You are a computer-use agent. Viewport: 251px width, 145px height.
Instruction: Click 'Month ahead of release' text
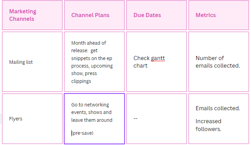click(x=88, y=43)
